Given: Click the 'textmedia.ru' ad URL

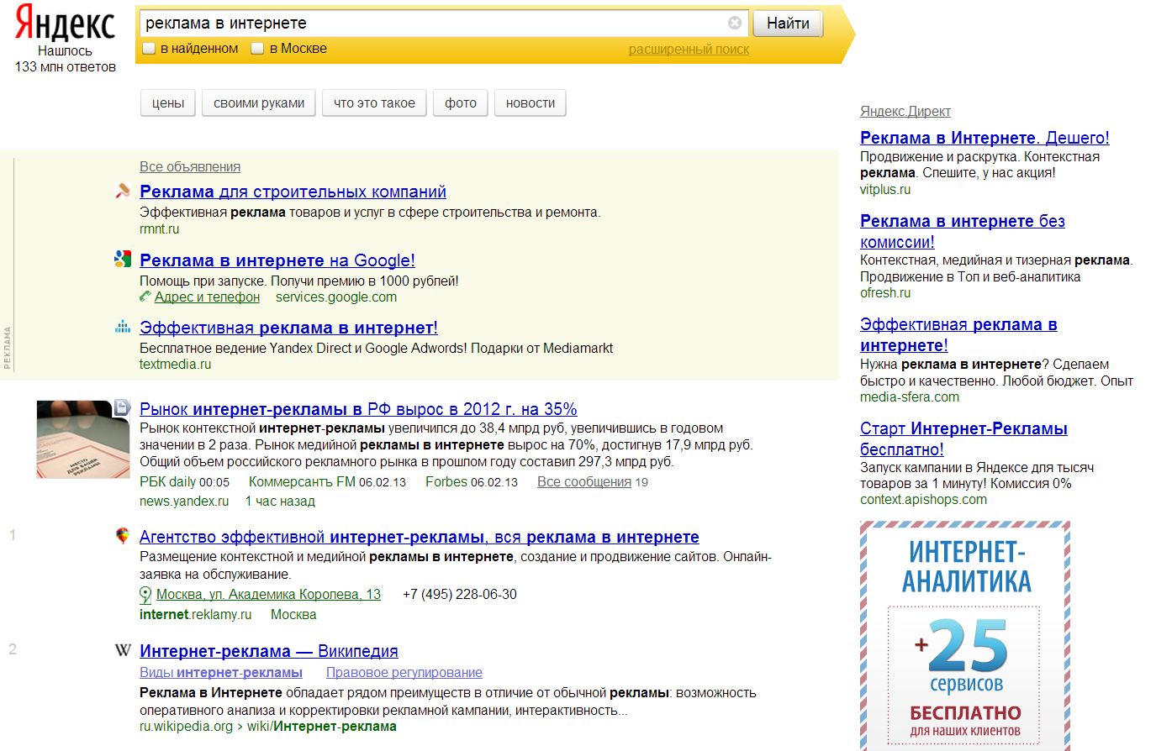Looking at the screenshot, I should tap(175, 365).
